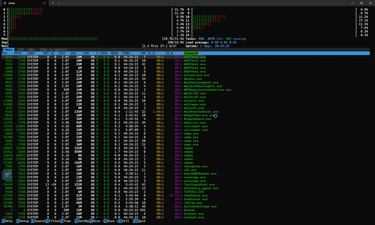Image resolution: width=375 pixels, height=225 pixels.
Task: Click the Command column sort header
Action: [191, 53]
